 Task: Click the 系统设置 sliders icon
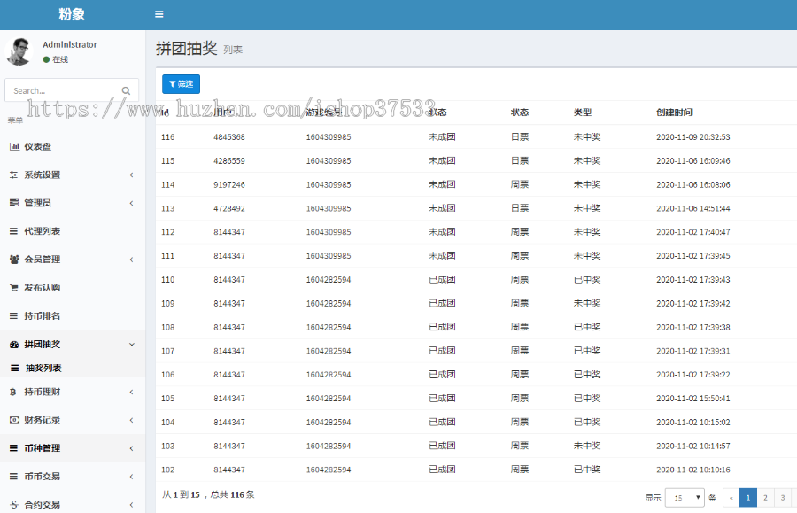pos(13,175)
